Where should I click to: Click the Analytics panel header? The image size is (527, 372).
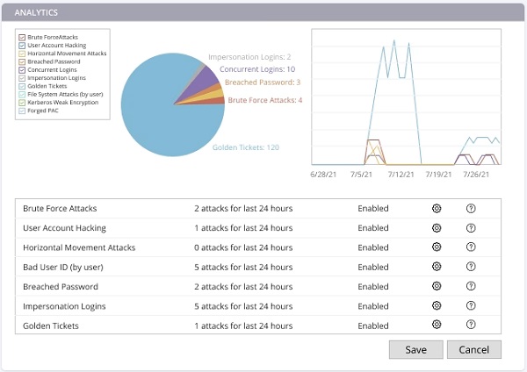[x=263, y=14]
